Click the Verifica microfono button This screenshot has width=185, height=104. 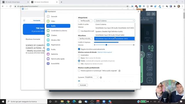[x=85, y=38]
